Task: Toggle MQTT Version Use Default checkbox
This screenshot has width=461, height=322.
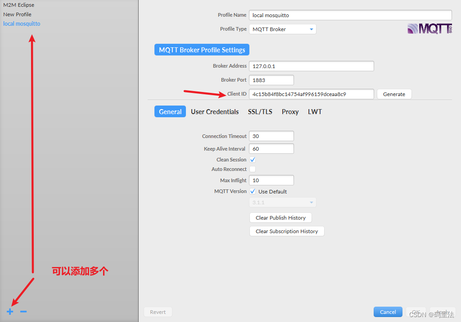Action: tap(253, 192)
